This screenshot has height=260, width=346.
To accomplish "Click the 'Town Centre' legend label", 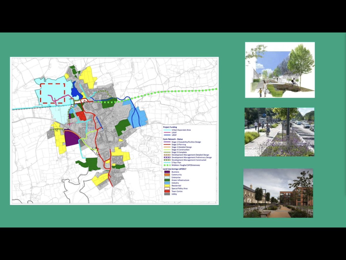I will point(177,191).
